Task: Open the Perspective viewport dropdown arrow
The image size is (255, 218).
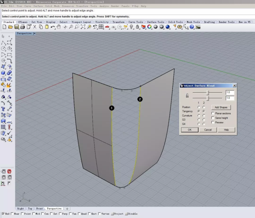Action: point(34,33)
